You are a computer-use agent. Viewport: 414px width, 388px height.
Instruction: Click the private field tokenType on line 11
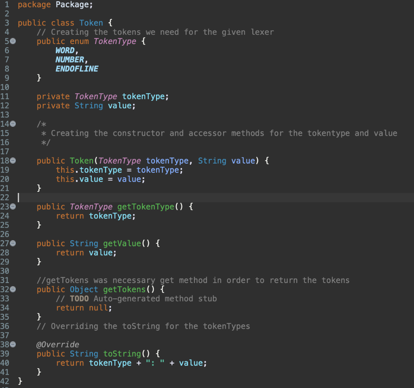(x=144, y=96)
